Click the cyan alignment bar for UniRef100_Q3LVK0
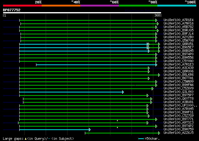 click(71, 92)
